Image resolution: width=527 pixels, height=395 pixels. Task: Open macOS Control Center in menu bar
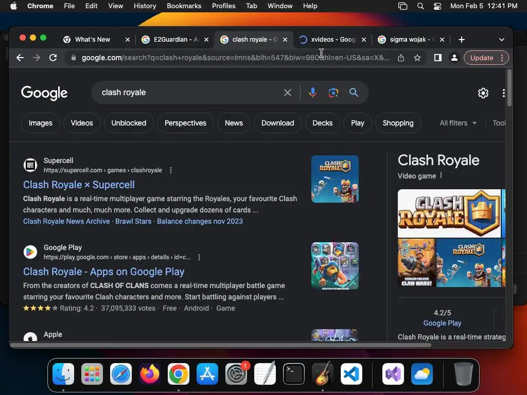pyautogui.click(x=437, y=6)
